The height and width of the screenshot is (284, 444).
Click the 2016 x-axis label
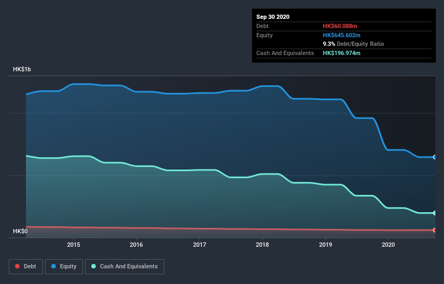click(136, 245)
